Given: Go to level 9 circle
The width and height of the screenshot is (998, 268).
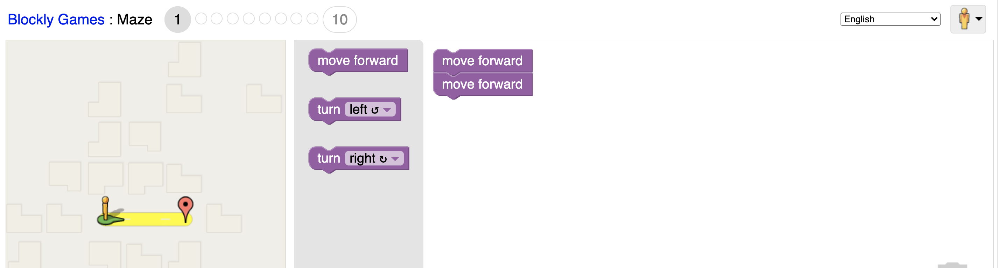Looking at the screenshot, I should coord(312,19).
